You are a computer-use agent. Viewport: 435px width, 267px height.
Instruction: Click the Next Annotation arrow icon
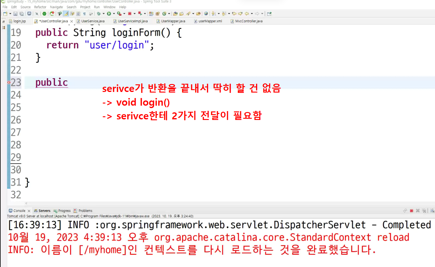pos(214,14)
